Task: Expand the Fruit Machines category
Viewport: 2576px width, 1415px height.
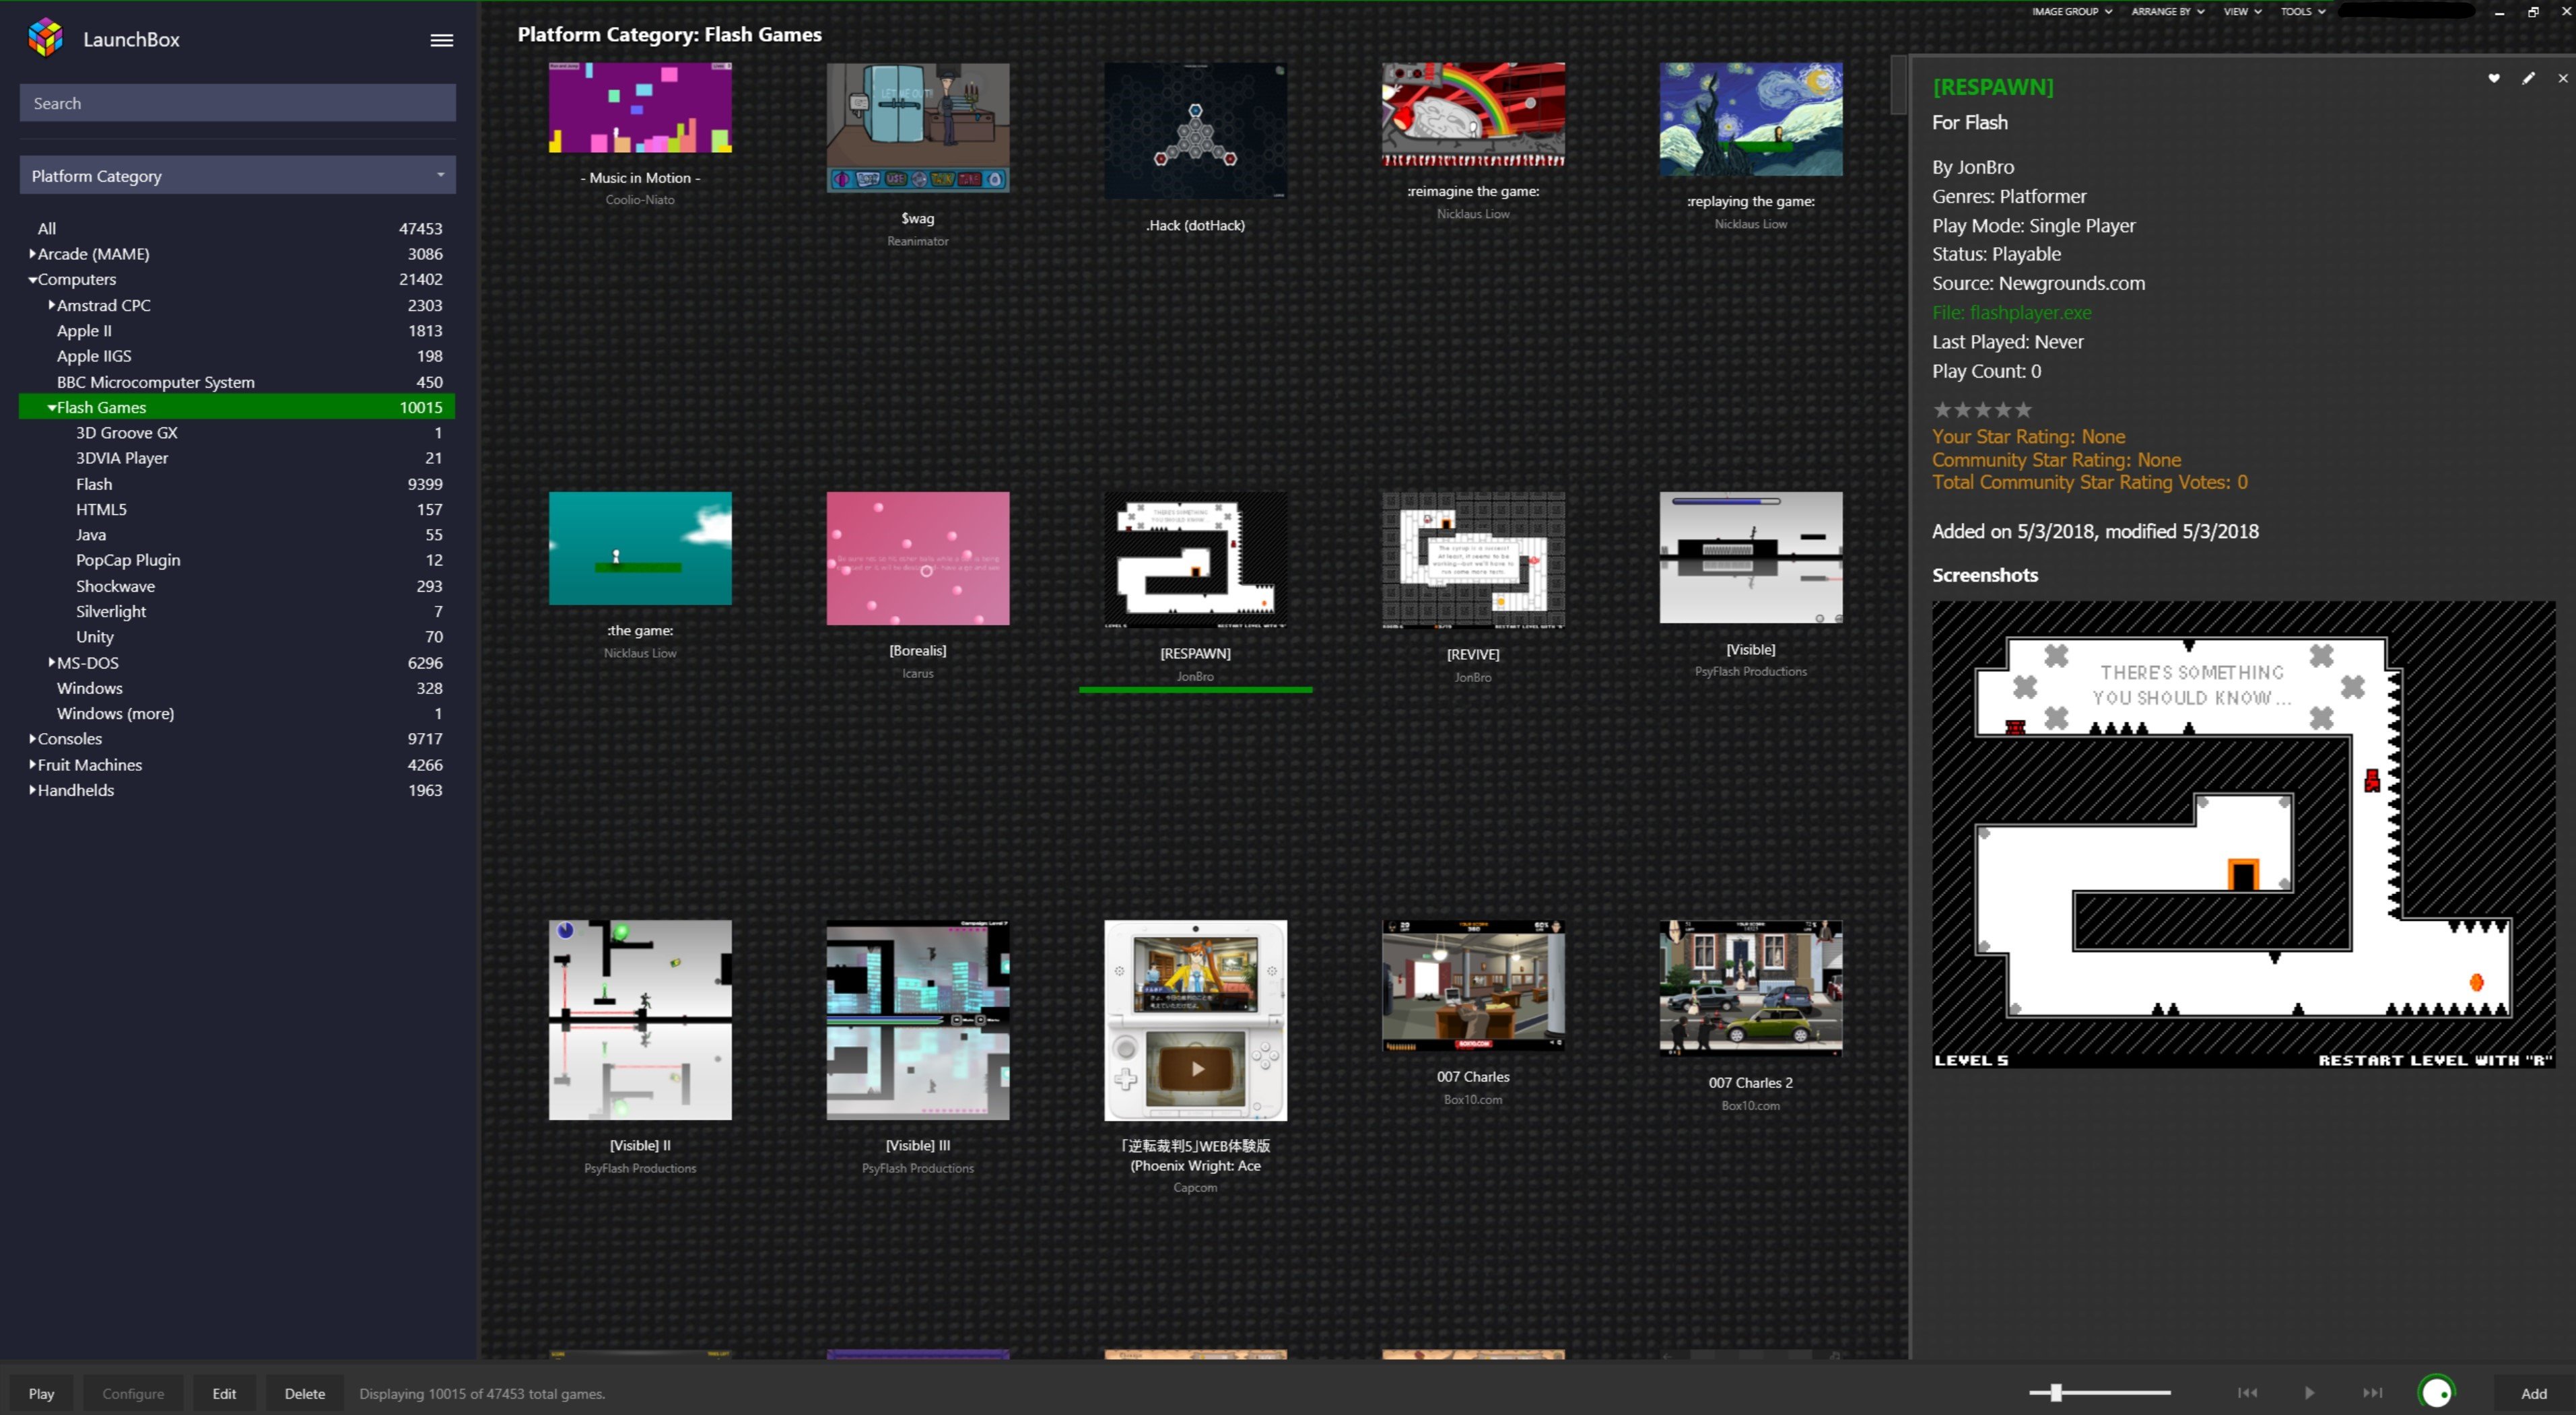Action: pyautogui.click(x=32, y=765)
